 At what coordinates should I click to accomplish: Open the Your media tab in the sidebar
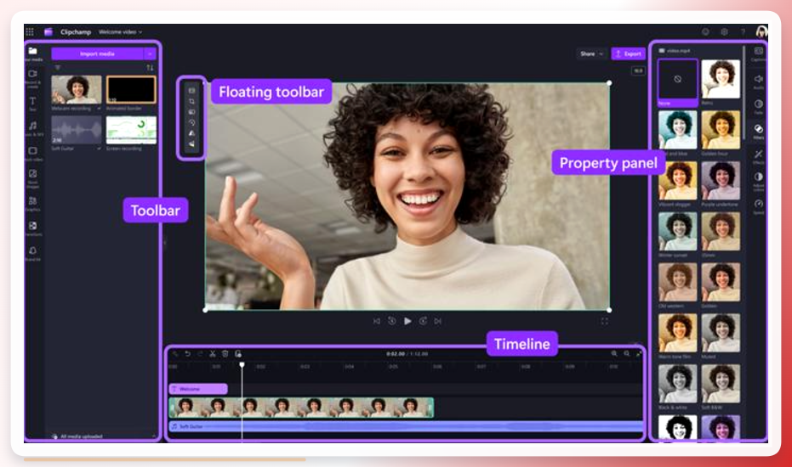click(x=33, y=53)
